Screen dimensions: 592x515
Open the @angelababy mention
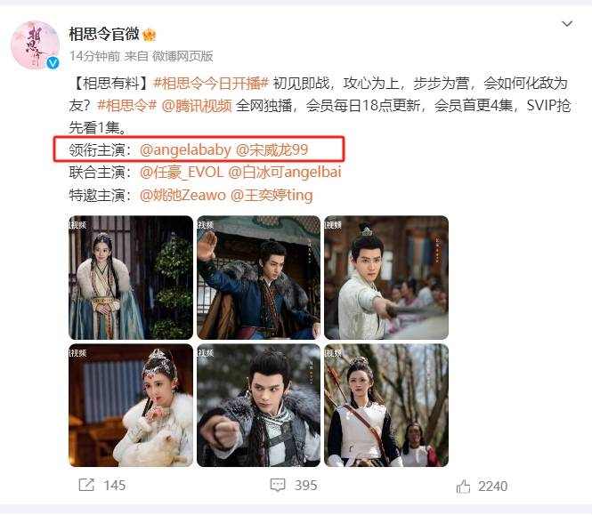point(185,150)
